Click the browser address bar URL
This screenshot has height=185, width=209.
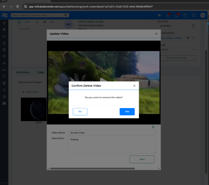tap(91, 7)
